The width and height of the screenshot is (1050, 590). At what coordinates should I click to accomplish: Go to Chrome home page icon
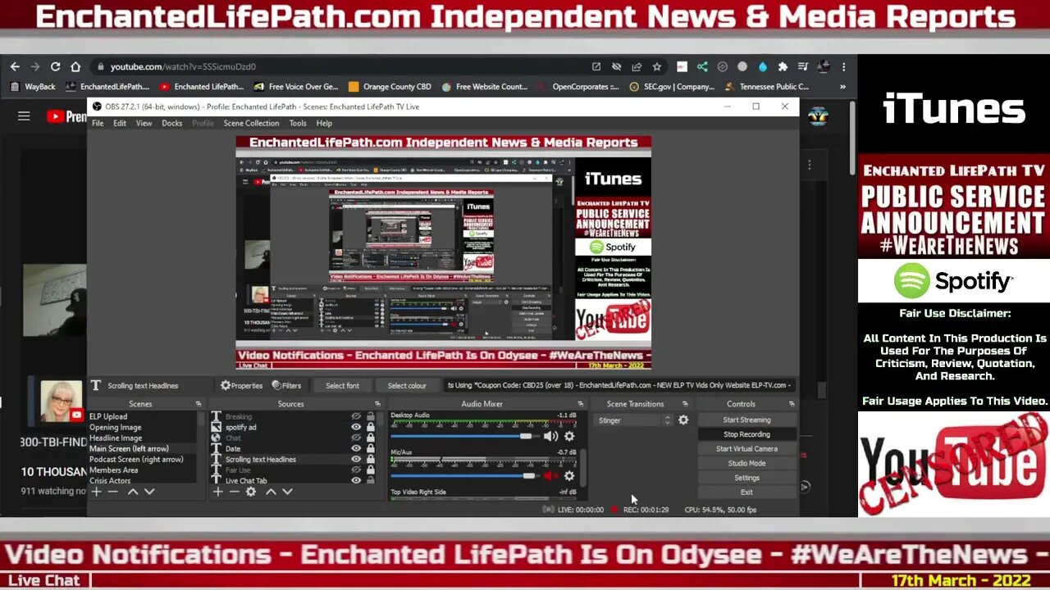point(75,66)
